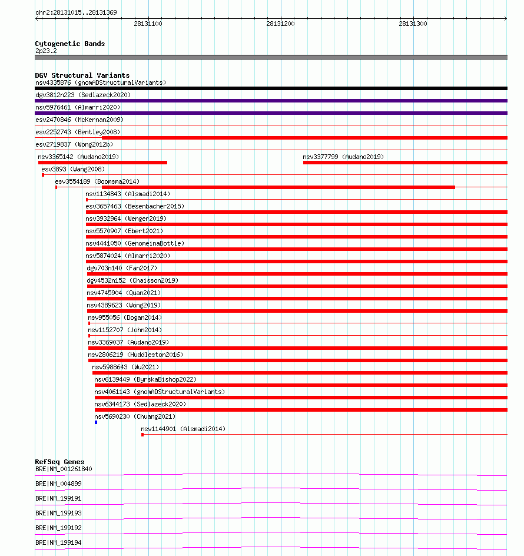Screen dimensions: 524x556
Task: Click esv3657463 (Besenbacher2015) variant label
Action: click(135, 206)
